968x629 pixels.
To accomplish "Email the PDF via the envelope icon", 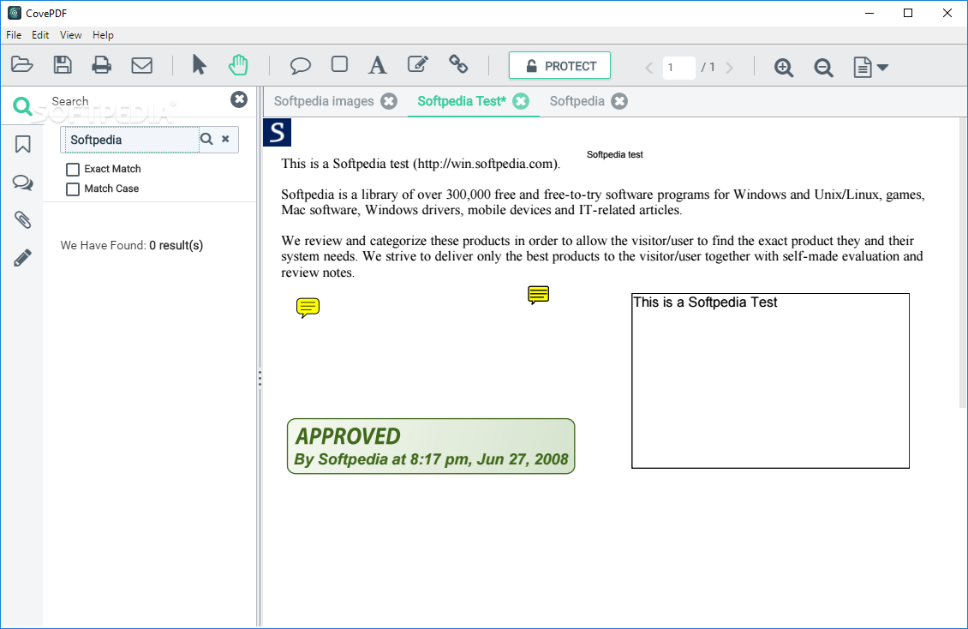I will (141, 65).
